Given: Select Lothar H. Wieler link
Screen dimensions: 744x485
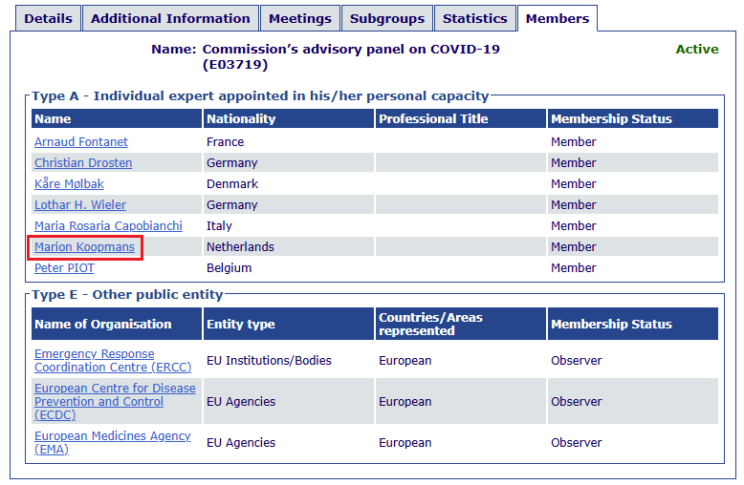Looking at the screenshot, I should pyautogui.click(x=80, y=205).
